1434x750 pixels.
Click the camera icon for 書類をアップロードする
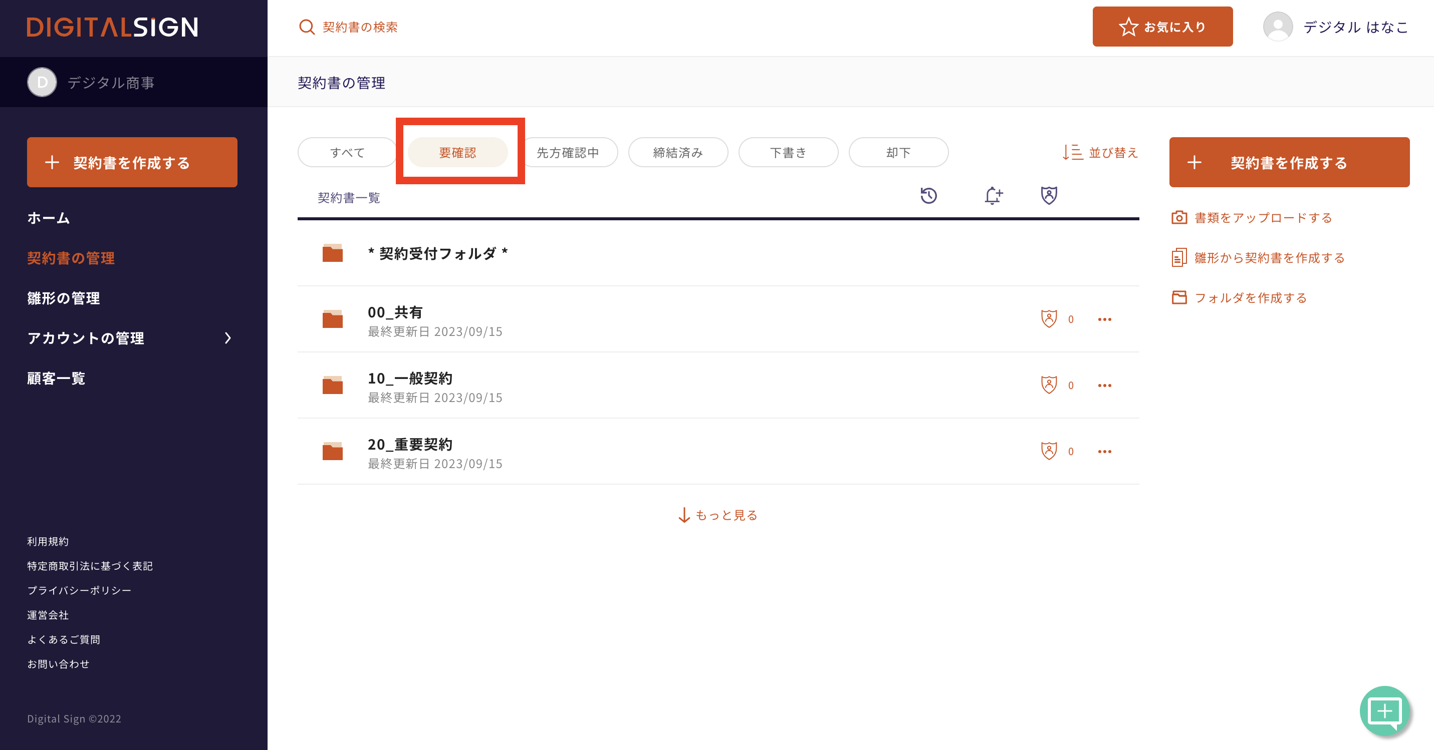(1178, 218)
